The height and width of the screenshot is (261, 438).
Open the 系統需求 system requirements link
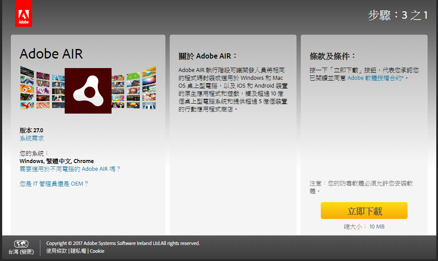click(x=32, y=138)
